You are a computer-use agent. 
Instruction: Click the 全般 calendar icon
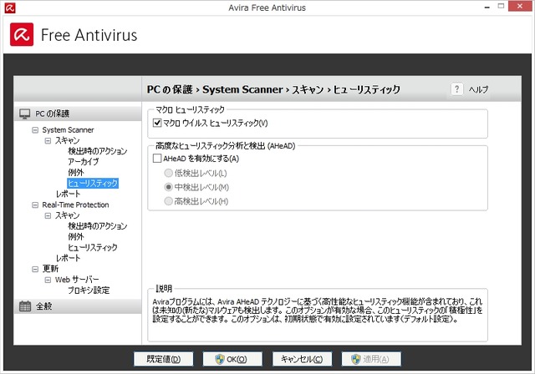point(25,306)
